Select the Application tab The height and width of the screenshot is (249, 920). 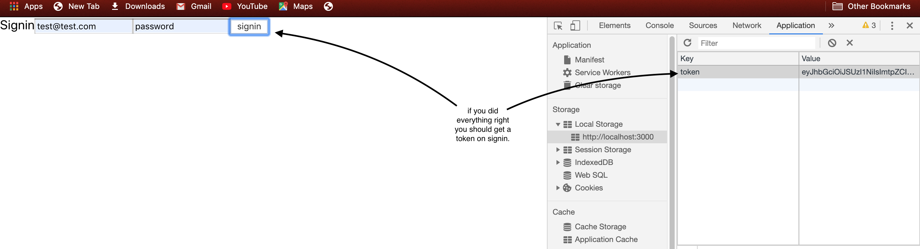[795, 25]
